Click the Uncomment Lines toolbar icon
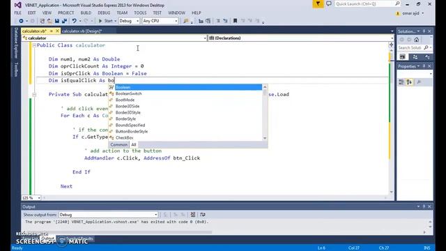This screenshot has height=251, width=446. (225, 21)
